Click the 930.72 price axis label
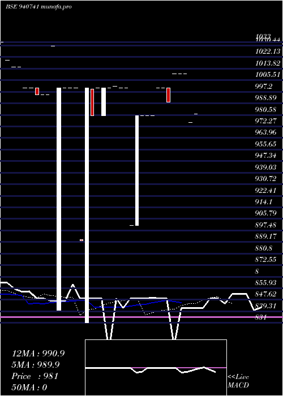 [x=265, y=179]
